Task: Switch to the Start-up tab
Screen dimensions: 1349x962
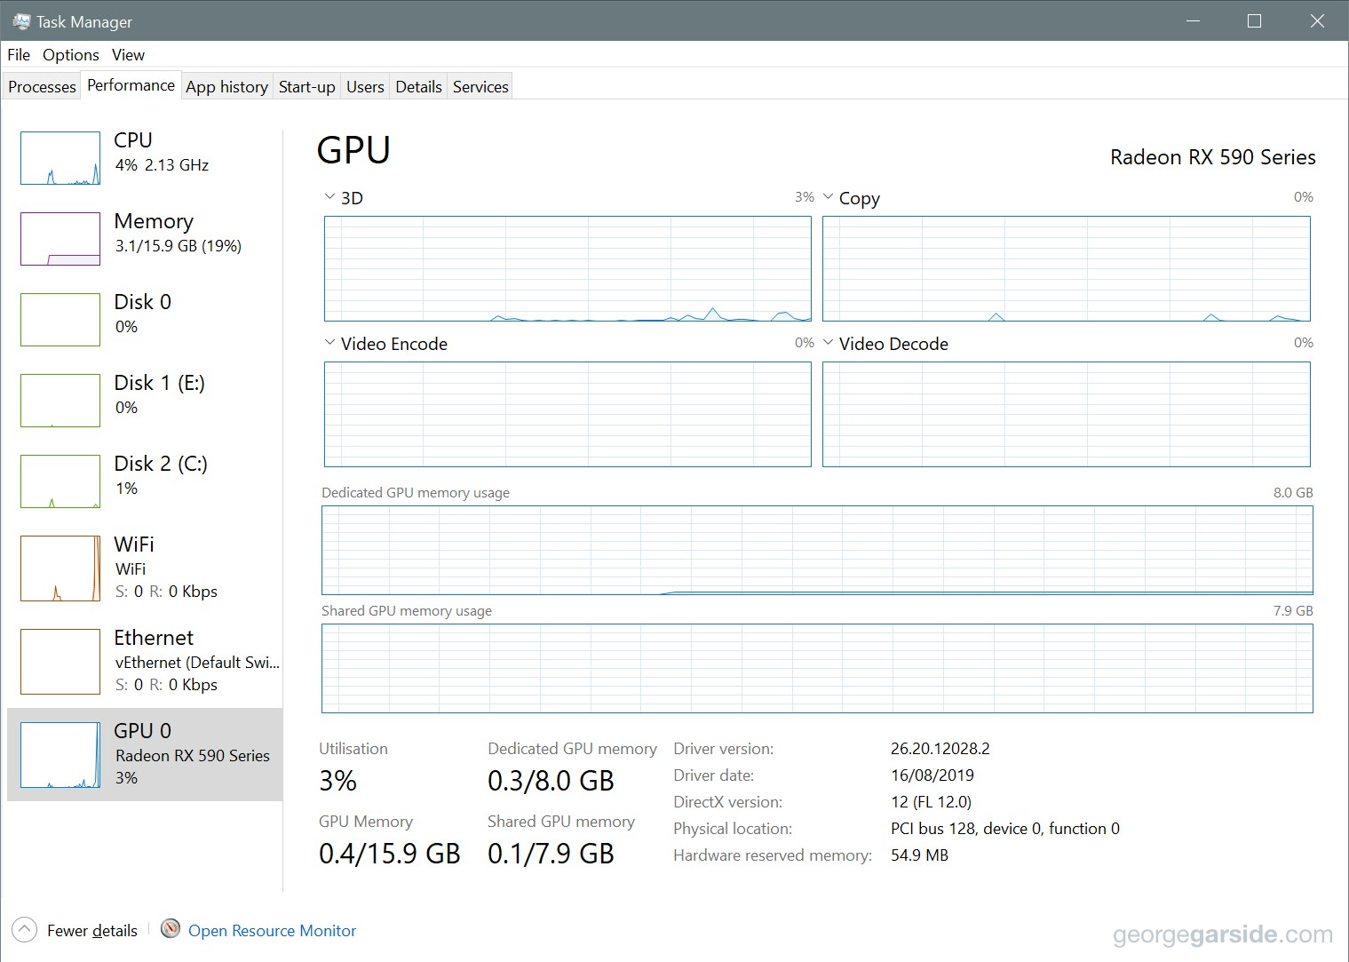Action: click(307, 87)
